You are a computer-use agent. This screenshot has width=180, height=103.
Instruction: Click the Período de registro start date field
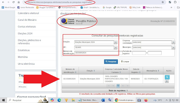tap(139, 53)
